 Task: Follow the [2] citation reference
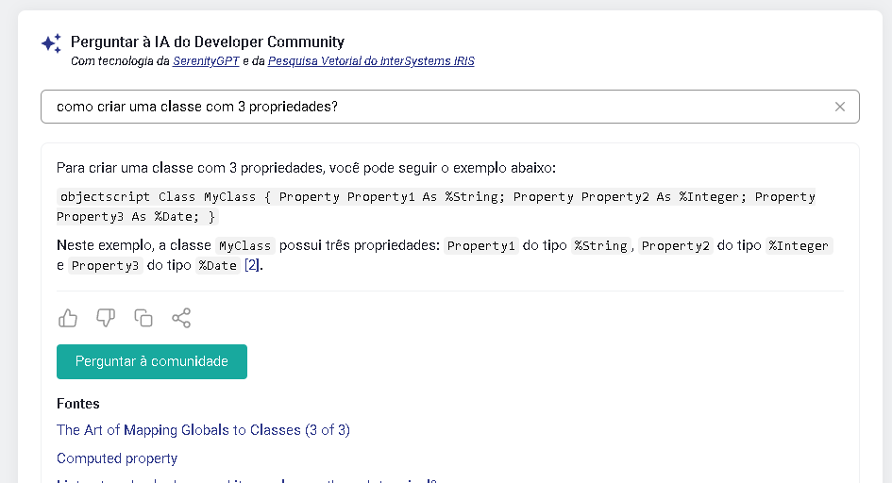click(x=252, y=266)
